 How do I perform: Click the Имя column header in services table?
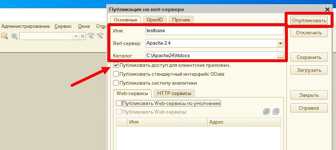[x=167, y=122]
